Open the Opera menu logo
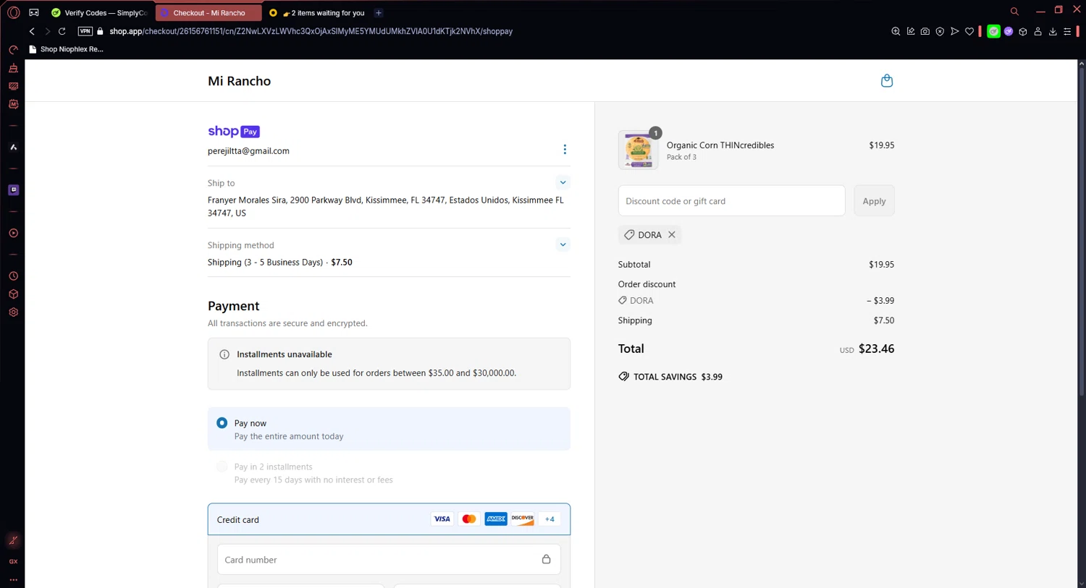Image resolution: width=1086 pixels, height=588 pixels. [13, 12]
